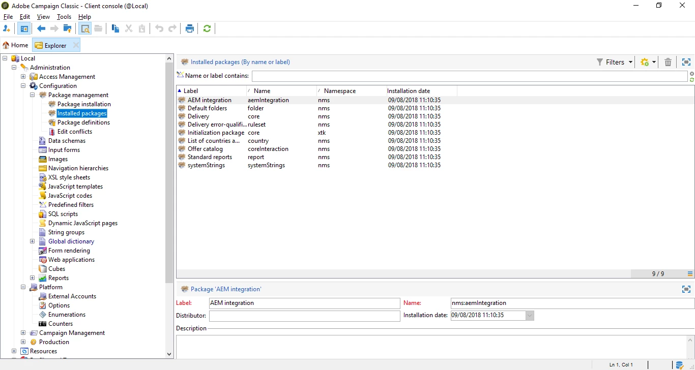Open Data schemas folder
This screenshot has height=370, width=695.
coord(67,141)
